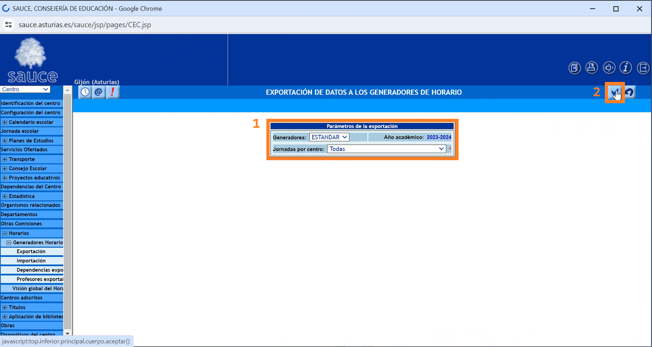
Task: Open the Generadores ESTANDAR dropdown
Action: [329, 137]
